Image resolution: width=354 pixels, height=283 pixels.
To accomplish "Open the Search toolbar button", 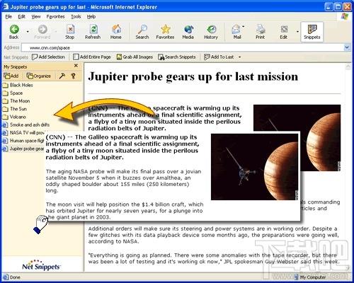I will 142,32.
